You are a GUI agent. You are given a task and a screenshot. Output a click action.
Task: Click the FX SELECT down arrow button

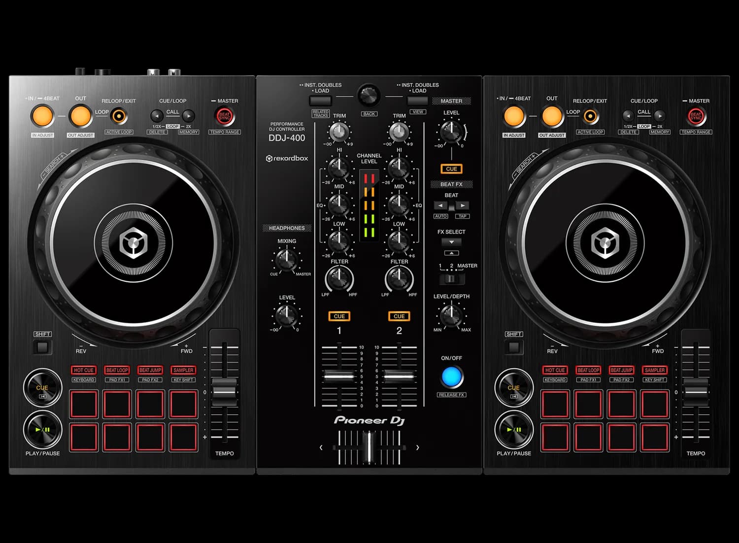451,242
